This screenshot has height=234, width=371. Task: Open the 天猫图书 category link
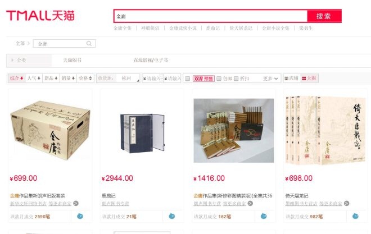tap(72, 60)
